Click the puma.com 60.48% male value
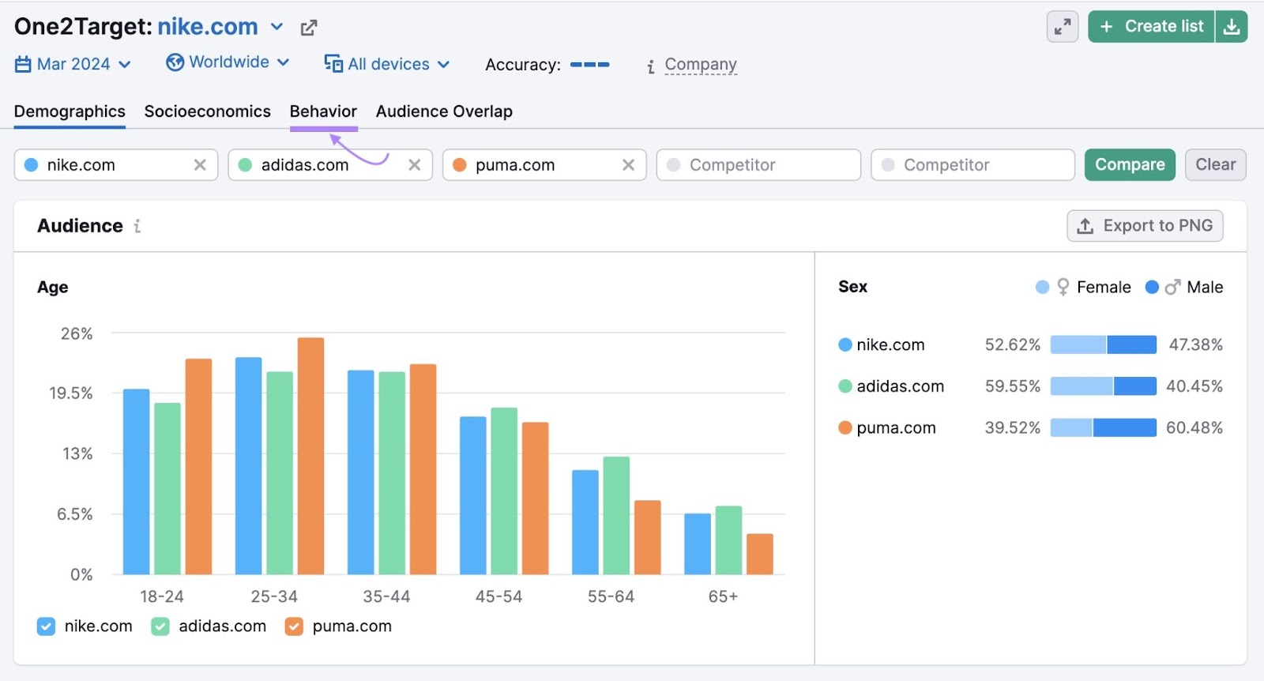 [x=1194, y=428]
